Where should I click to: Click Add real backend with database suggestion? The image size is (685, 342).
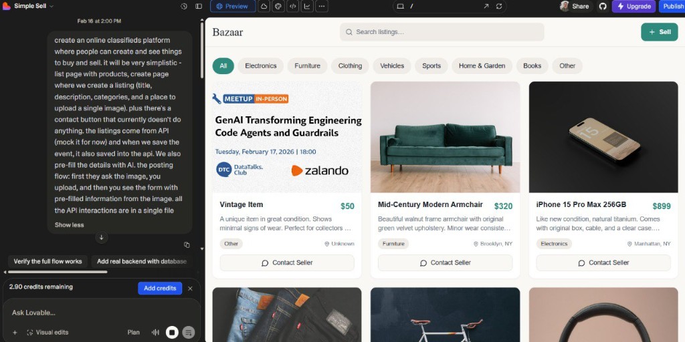142,262
